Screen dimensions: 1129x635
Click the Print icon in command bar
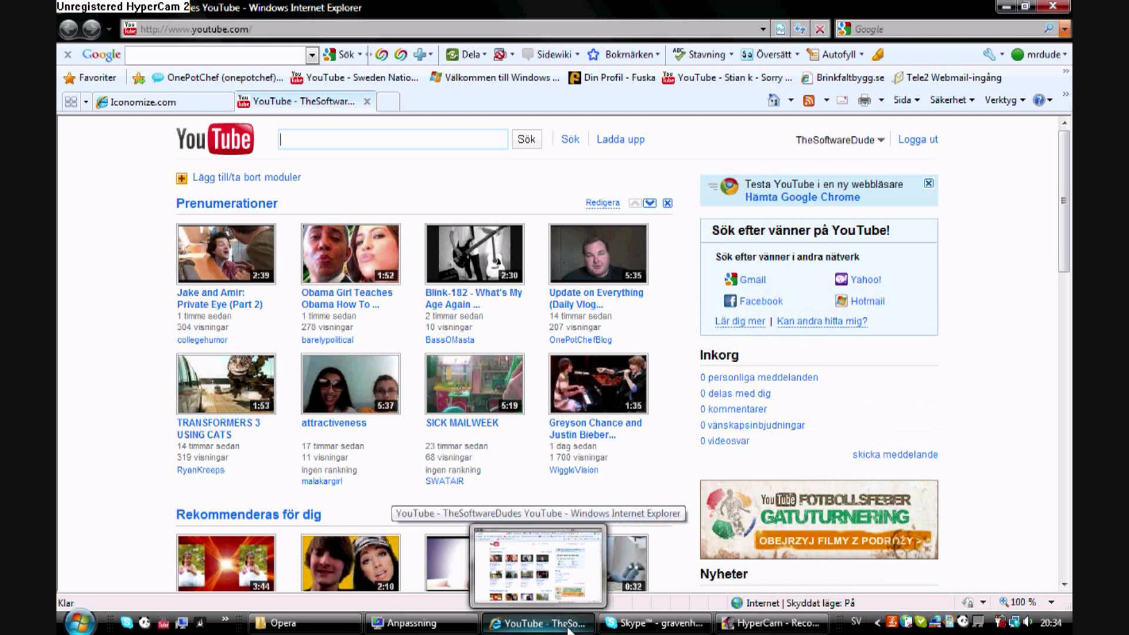click(x=864, y=101)
